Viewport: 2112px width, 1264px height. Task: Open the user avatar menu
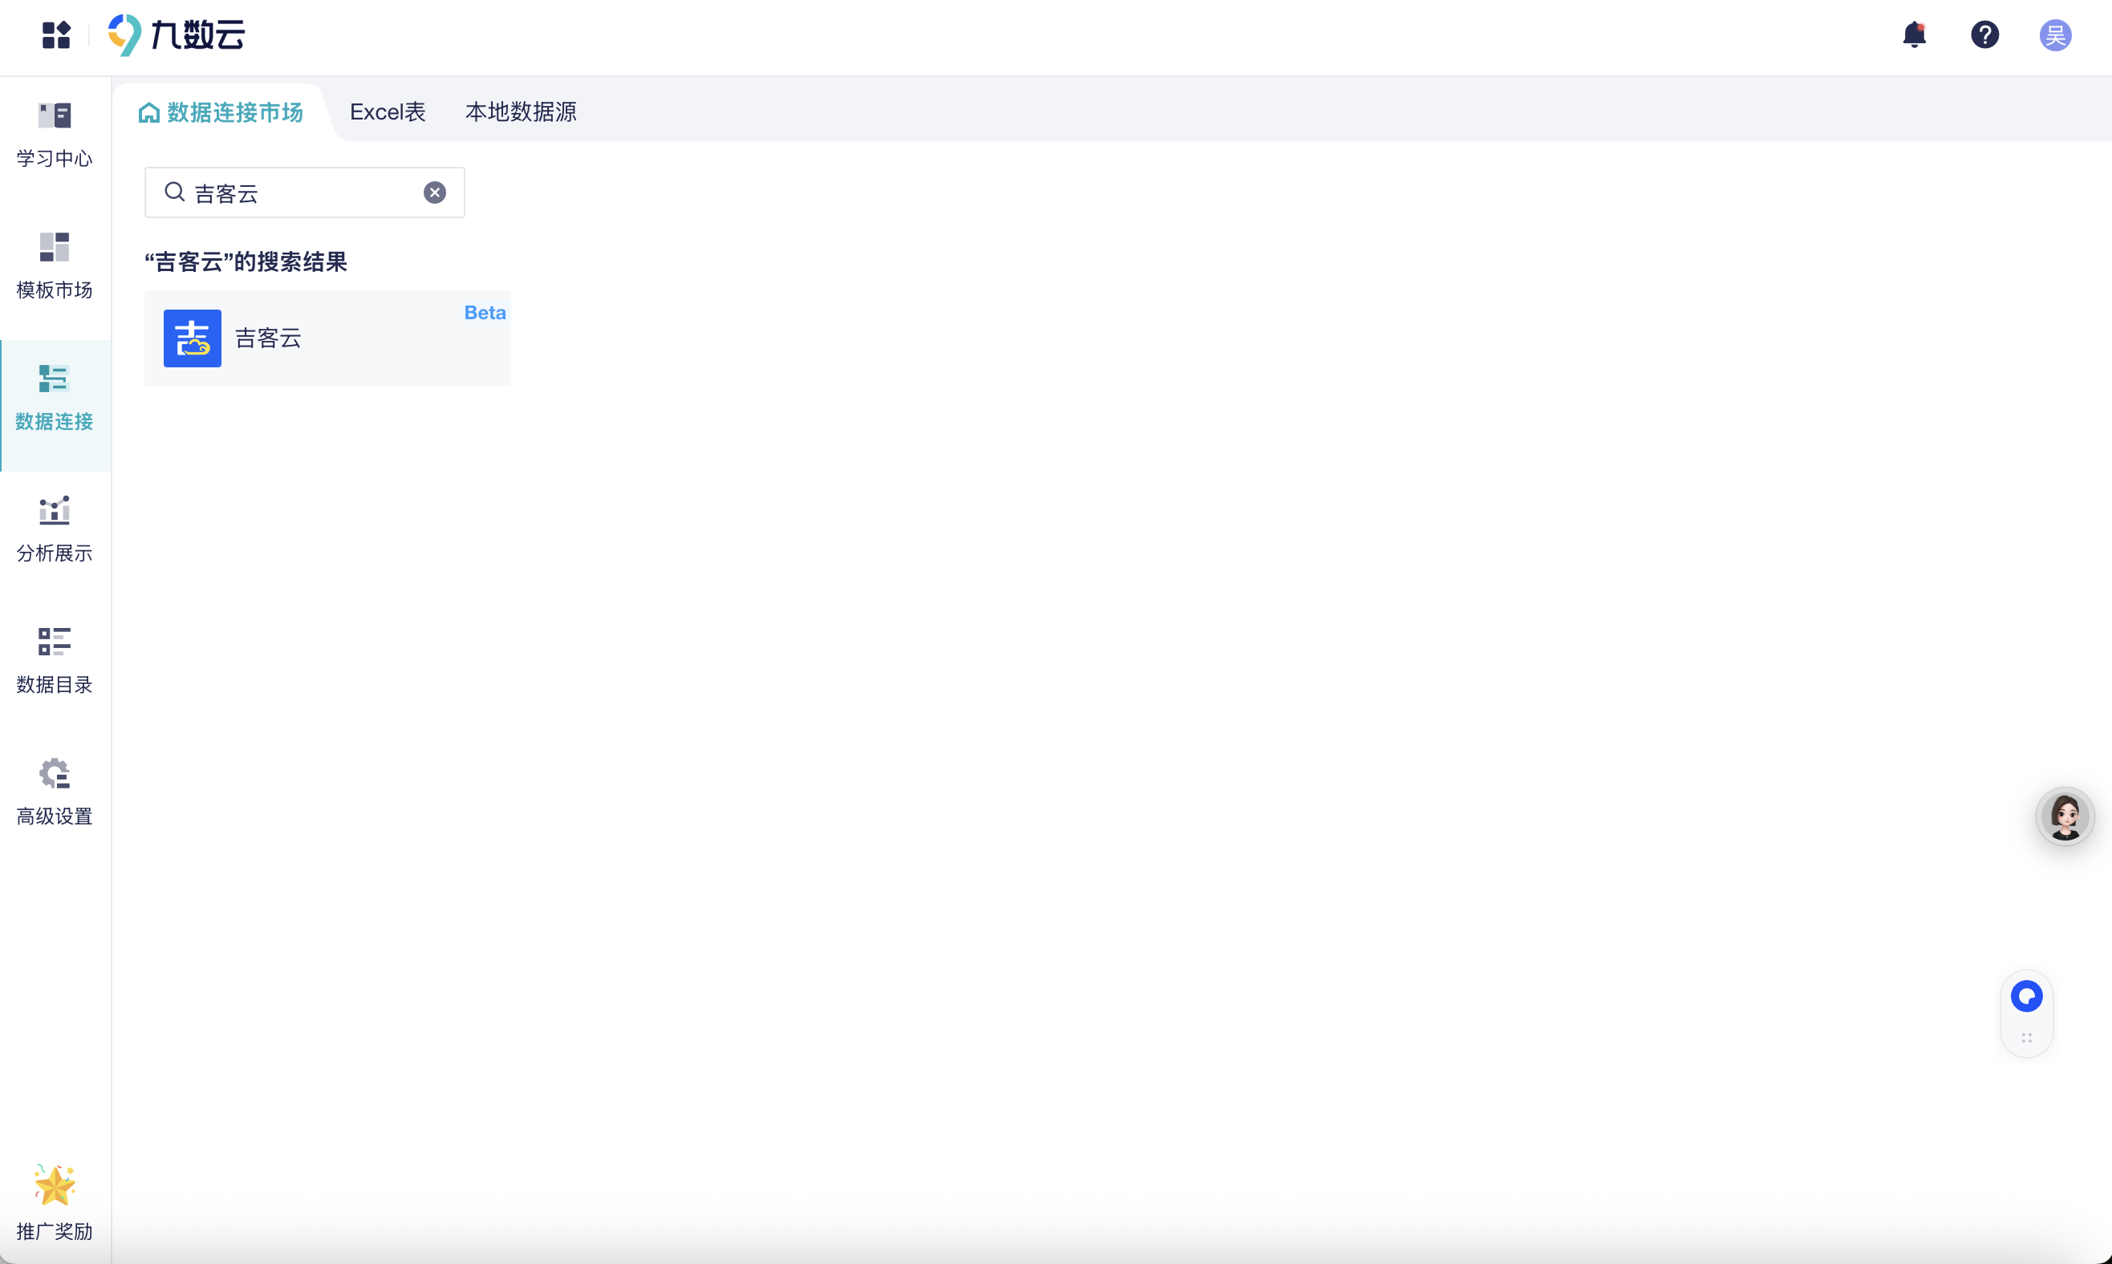(x=2055, y=34)
